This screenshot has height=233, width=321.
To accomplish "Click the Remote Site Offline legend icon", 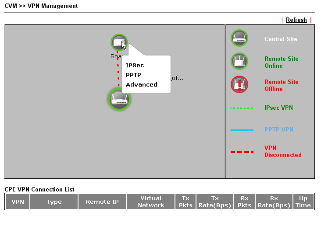I will [239, 84].
